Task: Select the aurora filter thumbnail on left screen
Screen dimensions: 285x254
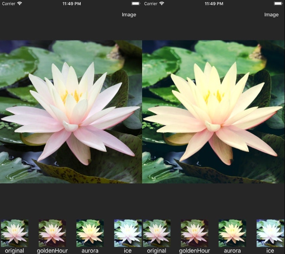Action: click(90, 233)
